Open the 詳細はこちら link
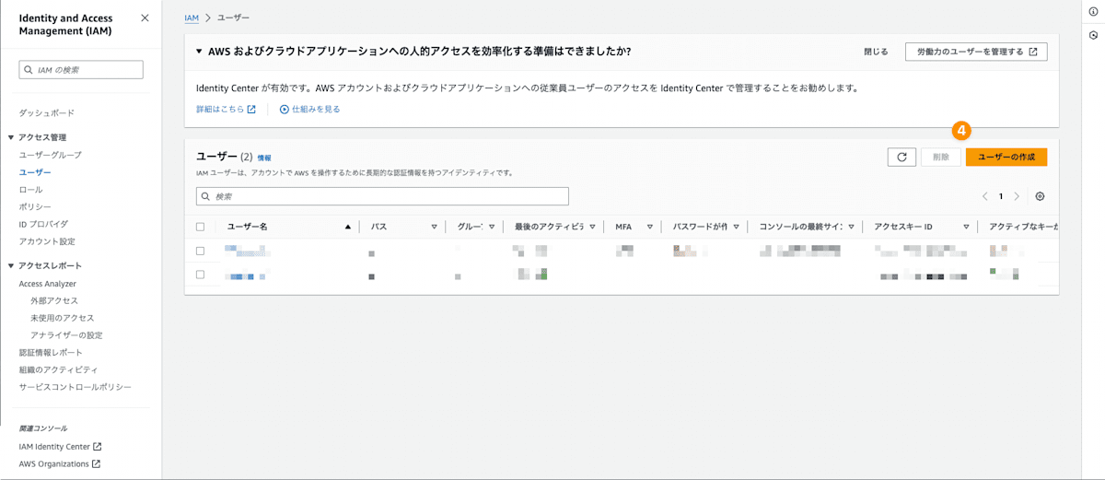Viewport: 1105px width, 480px height. click(x=219, y=109)
